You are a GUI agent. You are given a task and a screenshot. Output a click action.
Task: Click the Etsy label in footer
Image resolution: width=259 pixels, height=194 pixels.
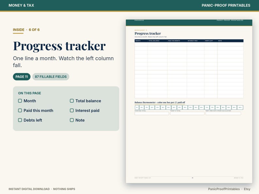point(247,189)
